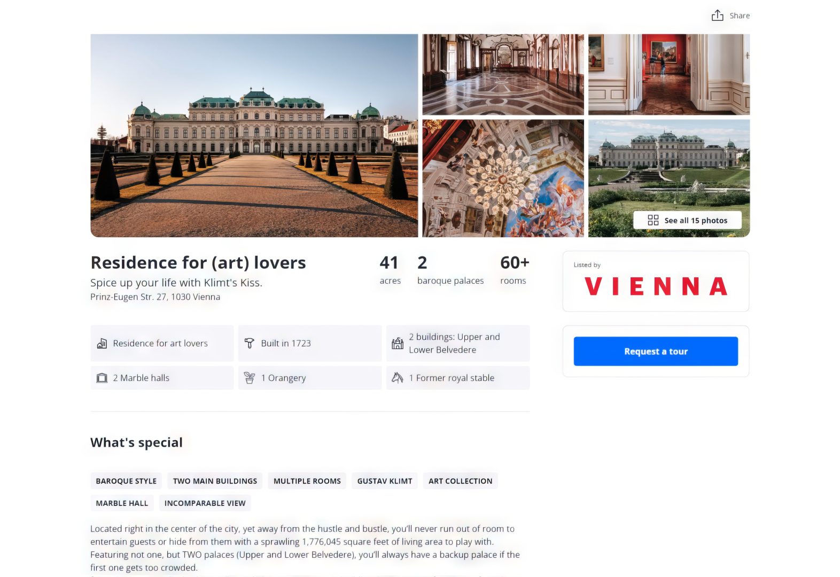The height and width of the screenshot is (577, 840).
Task: Select the INCOMPARABLE VIEW tag
Action: (x=205, y=503)
